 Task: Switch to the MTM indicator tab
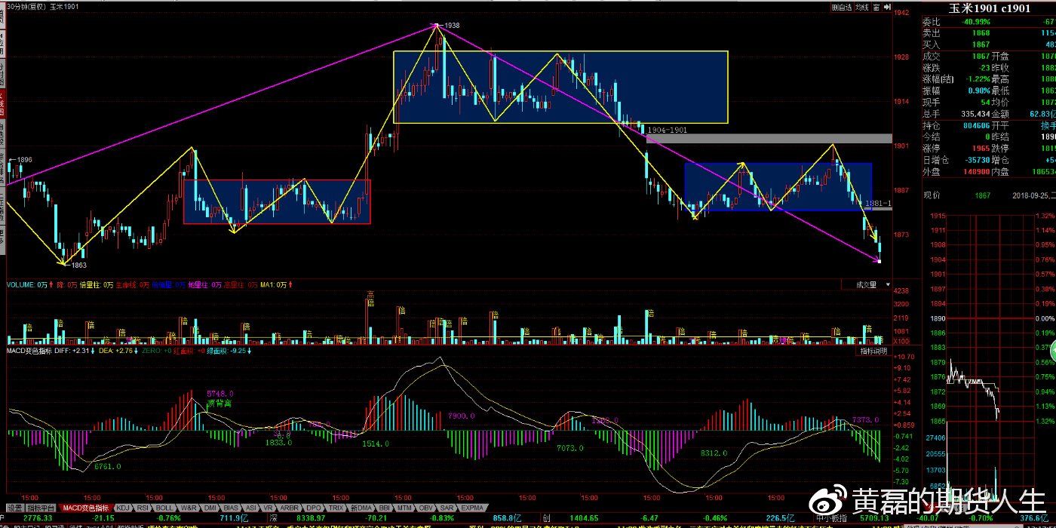[405, 508]
